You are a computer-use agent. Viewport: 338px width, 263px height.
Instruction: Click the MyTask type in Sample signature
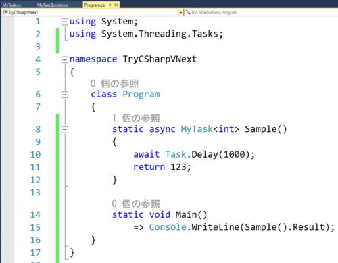click(197, 129)
